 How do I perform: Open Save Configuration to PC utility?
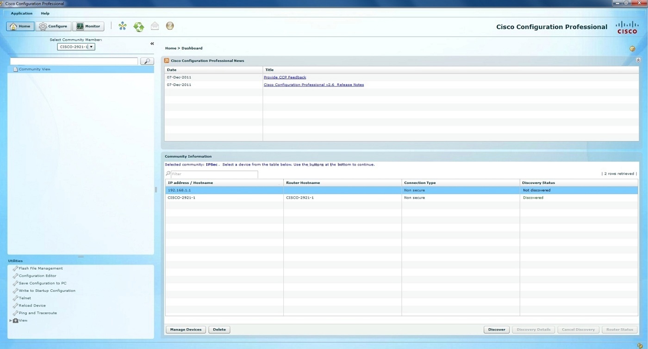click(x=42, y=283)
